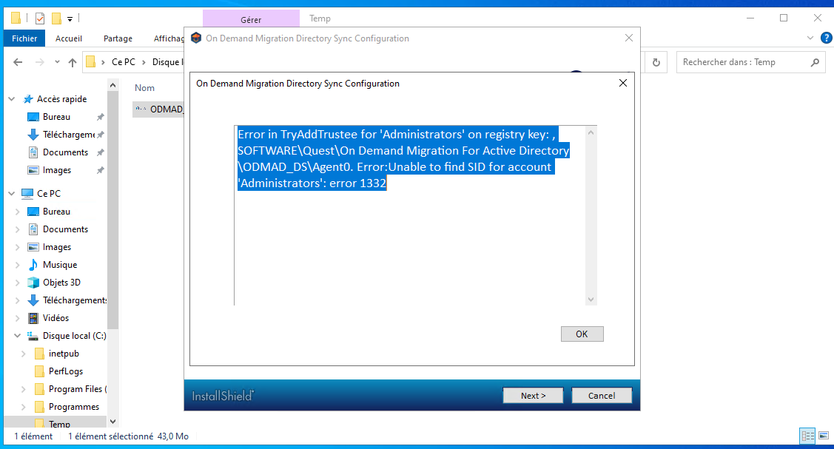Expand the inetpub folder chevron
The width and height of the screenshot is (834, 449).
pos(24,354)
